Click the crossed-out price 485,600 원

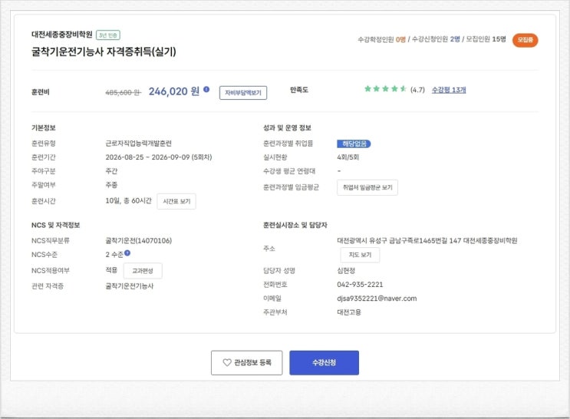(123, 92)
